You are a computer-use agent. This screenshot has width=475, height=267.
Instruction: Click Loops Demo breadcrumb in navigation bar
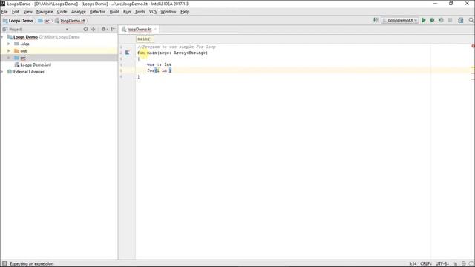coord(18,21)
